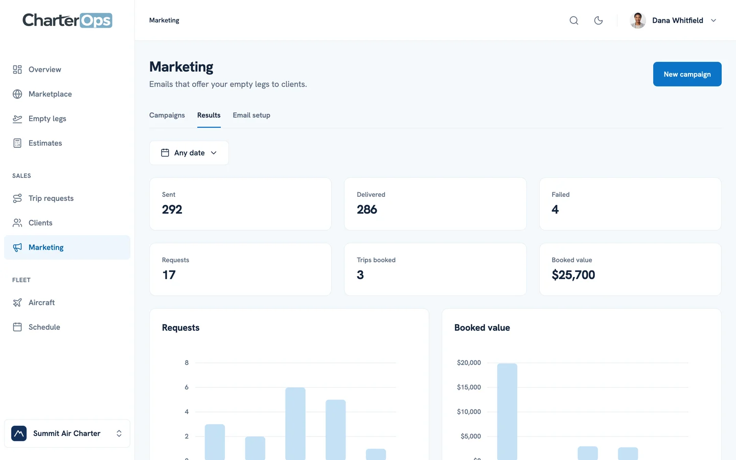Expand user menu chevron next to Dana Whitfield
This screenshot has height=460, width=736.
pyautogui.click(x=714, y=20)
